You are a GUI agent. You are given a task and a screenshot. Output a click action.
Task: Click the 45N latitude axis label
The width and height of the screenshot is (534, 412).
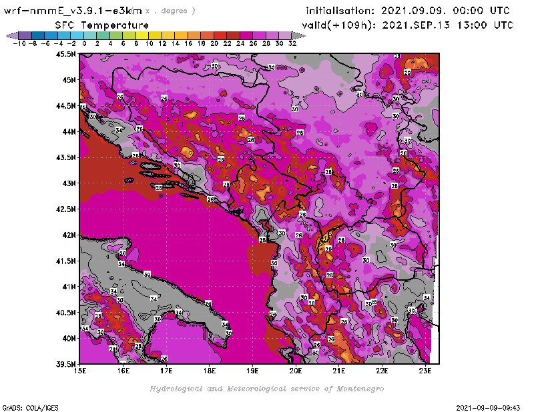point(69,80)
